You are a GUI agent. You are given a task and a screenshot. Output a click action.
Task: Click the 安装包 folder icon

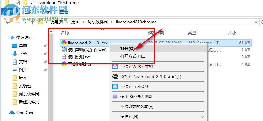15,86
